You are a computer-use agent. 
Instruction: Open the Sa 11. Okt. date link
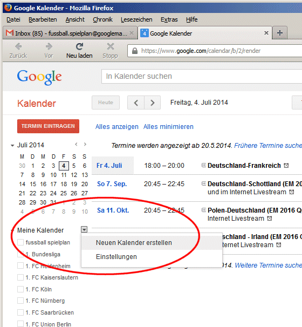tap(113, 210)
